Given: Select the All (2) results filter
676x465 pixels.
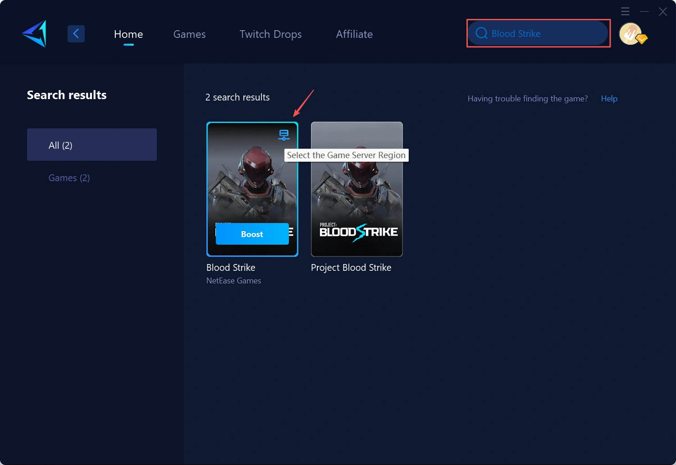Looking at the screenshot, I should pyautogui.click(x=92, y=145).
